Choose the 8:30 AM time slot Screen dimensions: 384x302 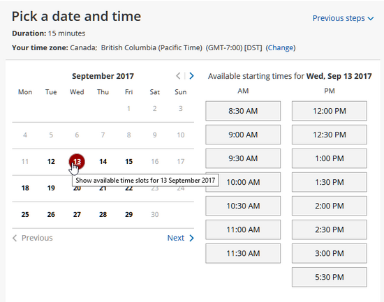pyautogui.click(x=243, y=111)
